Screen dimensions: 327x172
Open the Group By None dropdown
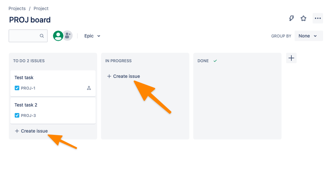308,36
